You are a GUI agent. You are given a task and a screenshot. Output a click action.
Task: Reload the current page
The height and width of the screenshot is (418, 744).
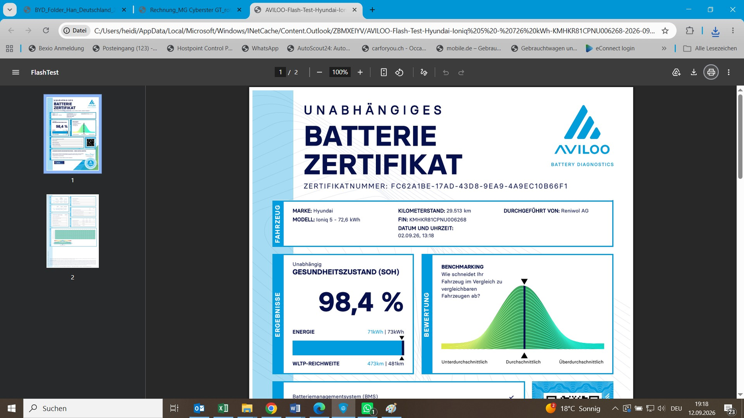[x=46, y=30]
